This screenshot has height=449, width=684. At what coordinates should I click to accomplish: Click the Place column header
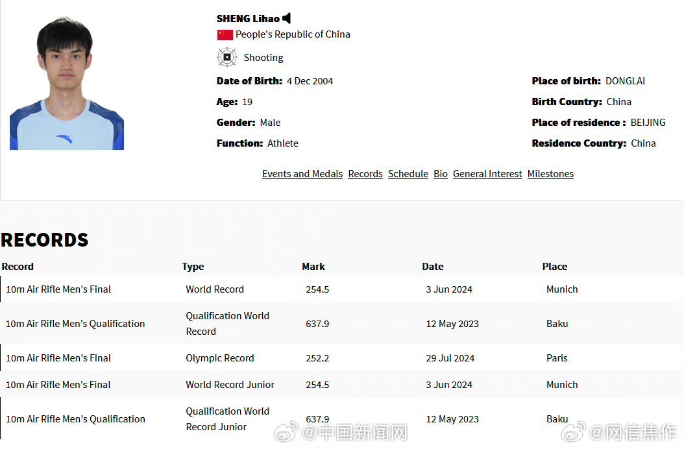click(555, 267)
